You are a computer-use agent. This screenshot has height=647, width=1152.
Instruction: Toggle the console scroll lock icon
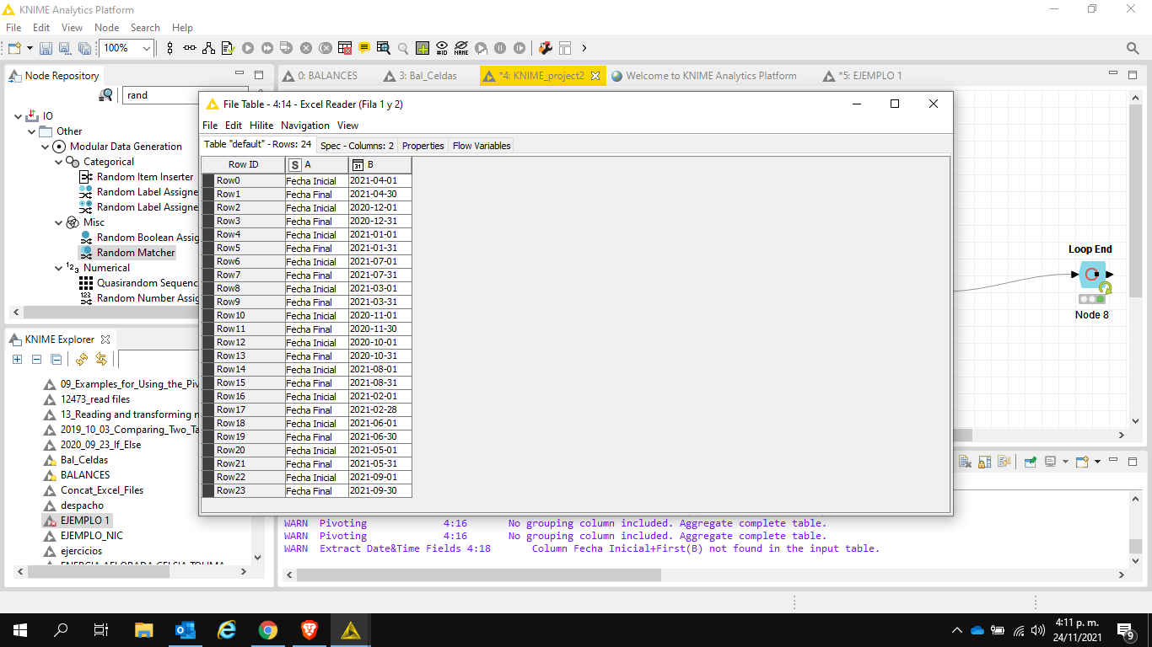pos(983,462)
